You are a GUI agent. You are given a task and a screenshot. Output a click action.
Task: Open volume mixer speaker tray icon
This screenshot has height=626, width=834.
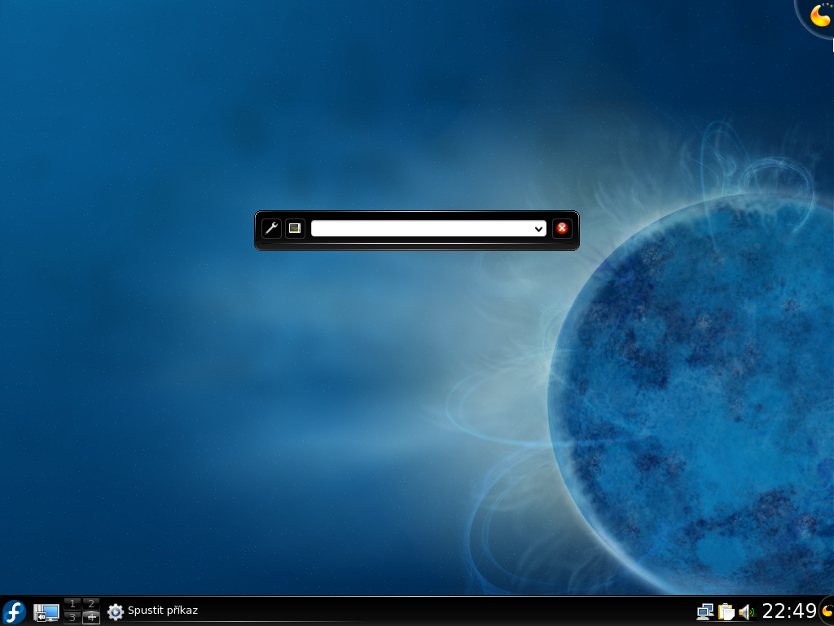(746, 612)
